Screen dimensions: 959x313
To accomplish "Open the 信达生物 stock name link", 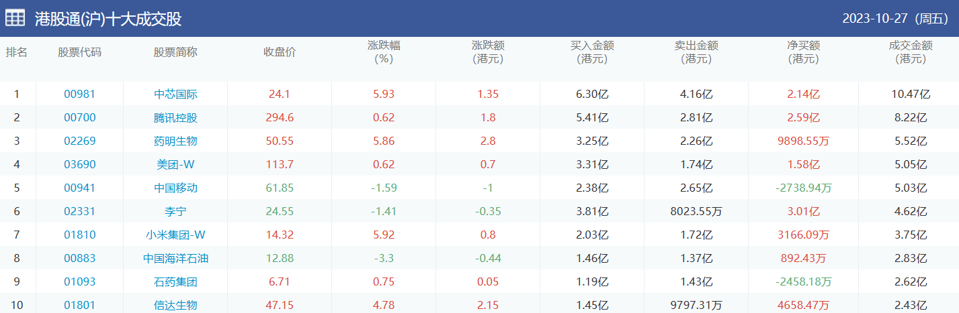I will tap(175, 306).
